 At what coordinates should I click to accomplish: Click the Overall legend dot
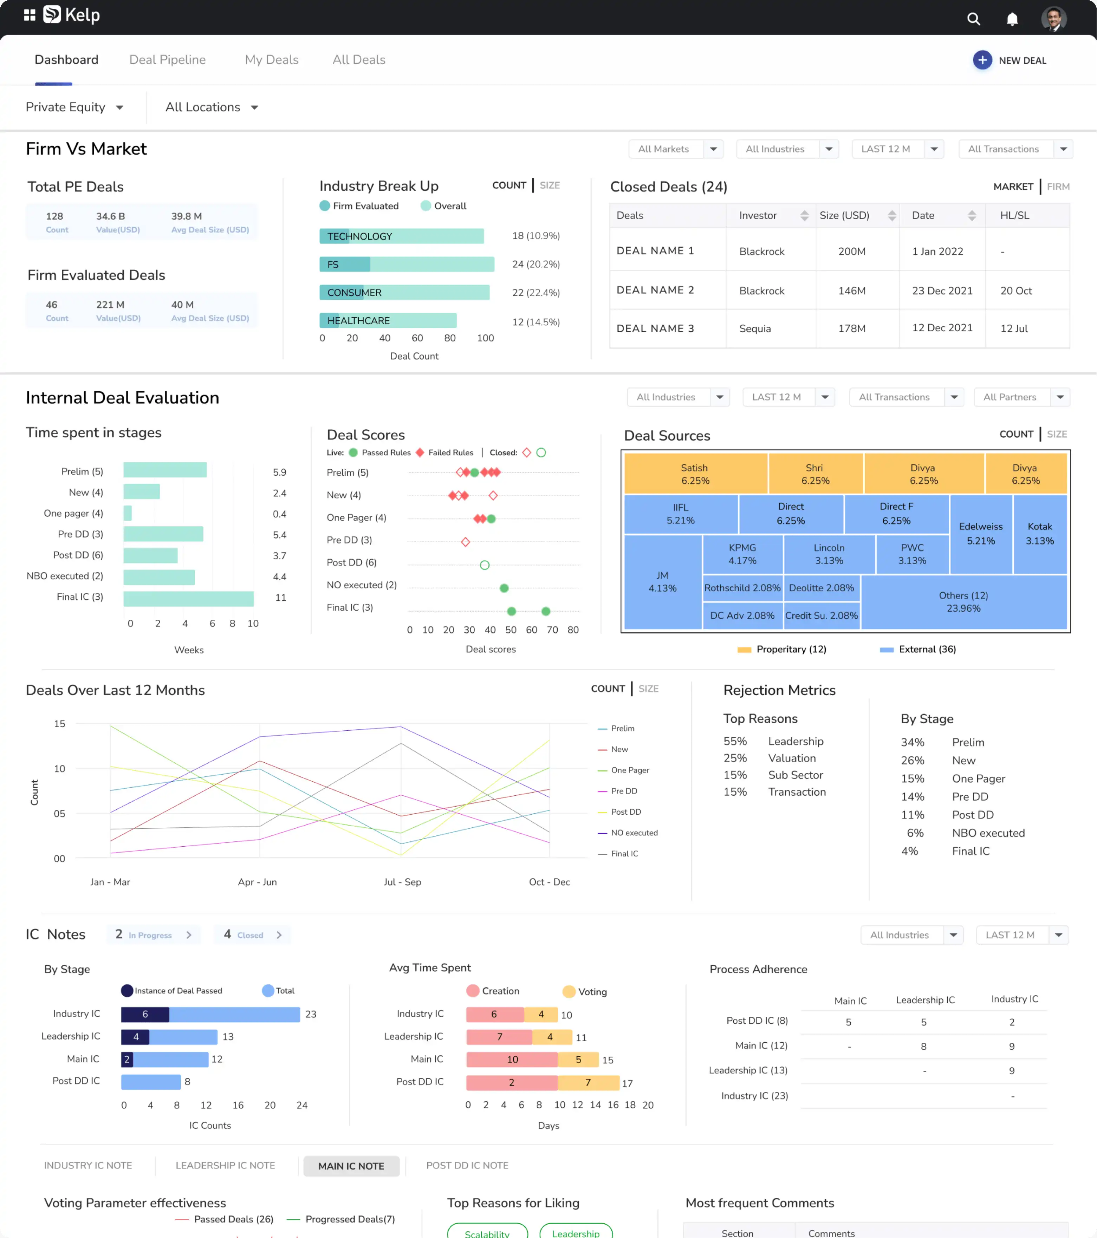point(425,206)
